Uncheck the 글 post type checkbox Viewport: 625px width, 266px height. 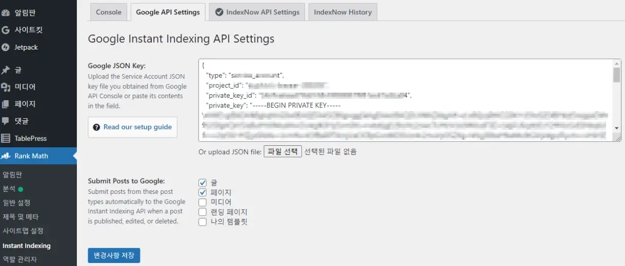click(203, 183)
